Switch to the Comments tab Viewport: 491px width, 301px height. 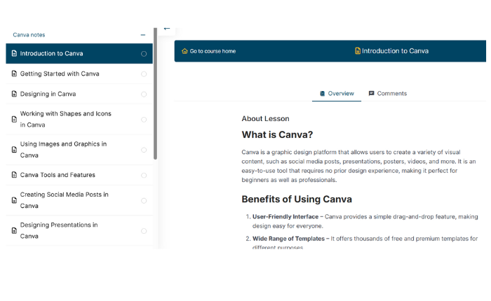tap(388, 94)
